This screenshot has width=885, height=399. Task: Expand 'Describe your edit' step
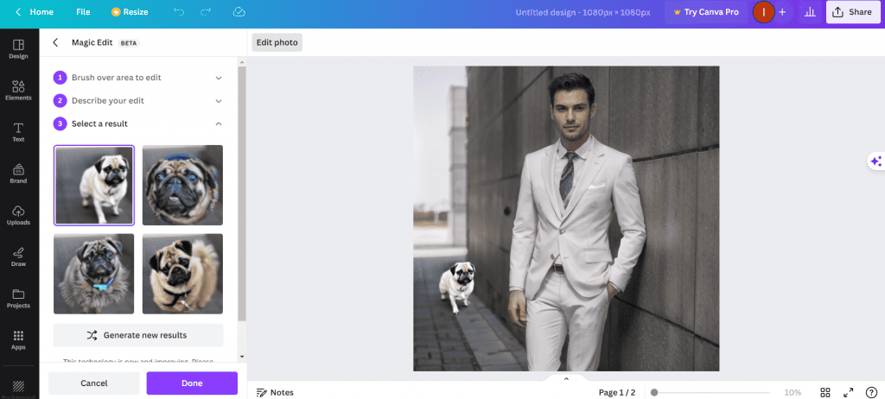219,101
